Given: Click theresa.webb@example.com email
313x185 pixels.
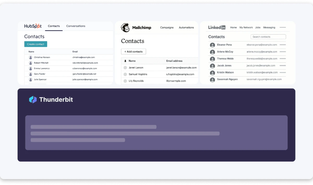Looking at the screenshot, I should (x=262, y=59).
